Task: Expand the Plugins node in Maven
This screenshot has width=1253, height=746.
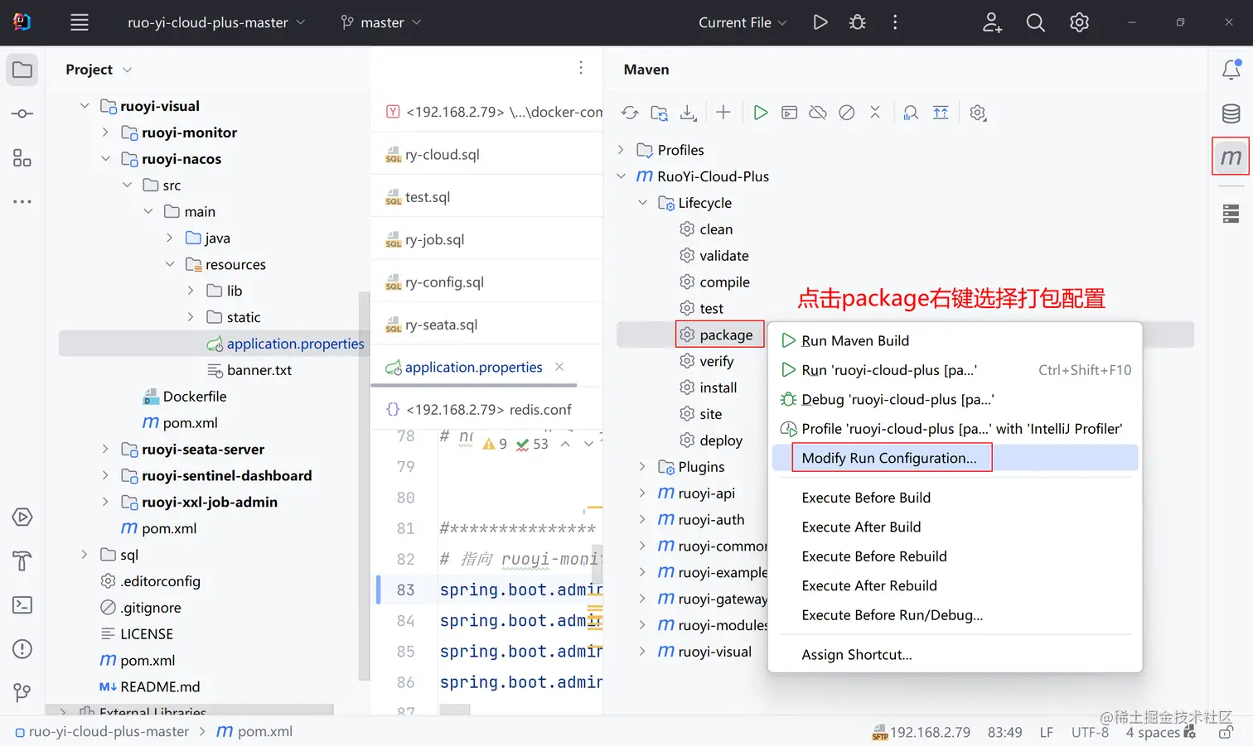Action: coord(642,467)
